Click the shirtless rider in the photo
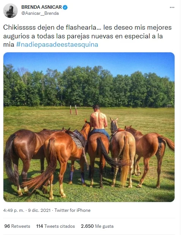This screenshot has width=181, height=235. (x=99, y=121)
